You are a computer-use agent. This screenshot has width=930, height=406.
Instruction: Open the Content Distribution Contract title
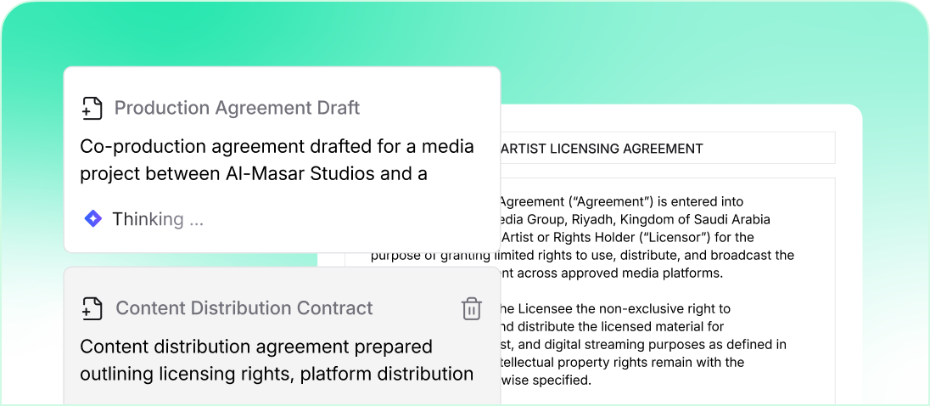point(244,308)
